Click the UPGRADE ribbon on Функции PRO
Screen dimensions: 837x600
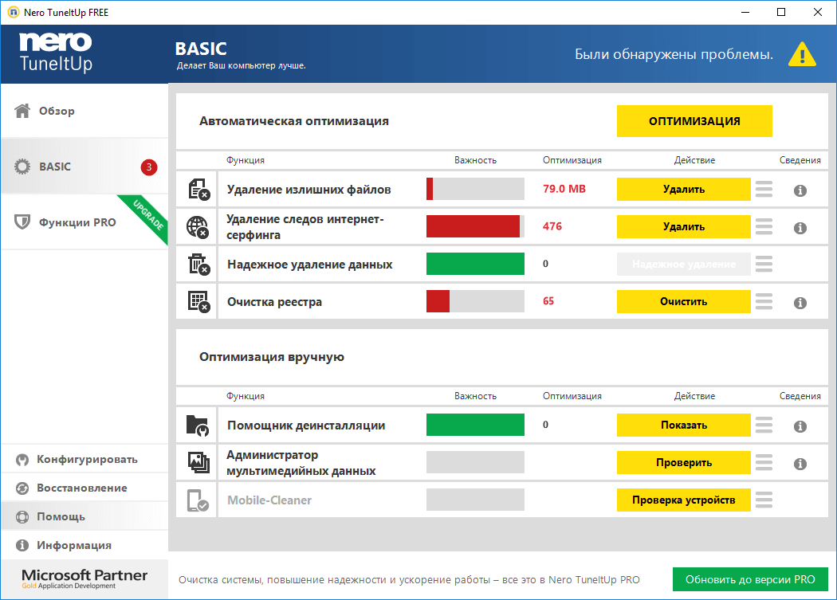tap(146, 216)
